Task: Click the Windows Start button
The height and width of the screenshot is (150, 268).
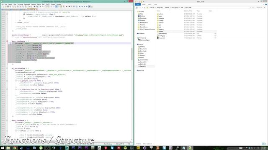Action: (x=3, y=148)
